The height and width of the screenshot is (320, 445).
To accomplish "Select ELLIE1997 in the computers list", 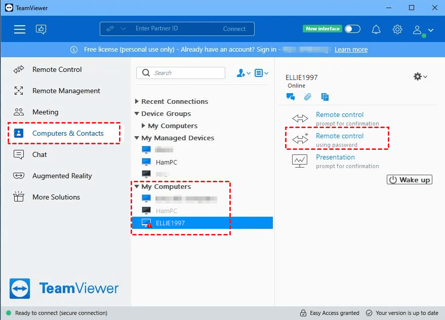I will (203, 223).
